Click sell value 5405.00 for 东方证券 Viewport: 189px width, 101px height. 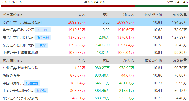click(x=103, y=45)
